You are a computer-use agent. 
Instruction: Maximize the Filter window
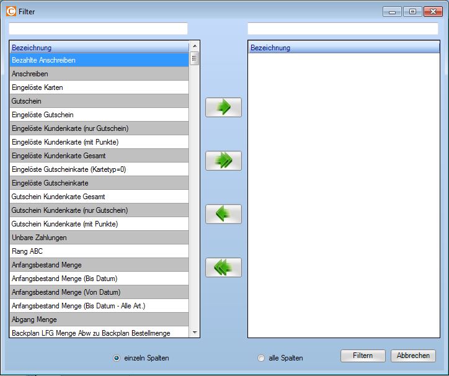pos(412,11)
